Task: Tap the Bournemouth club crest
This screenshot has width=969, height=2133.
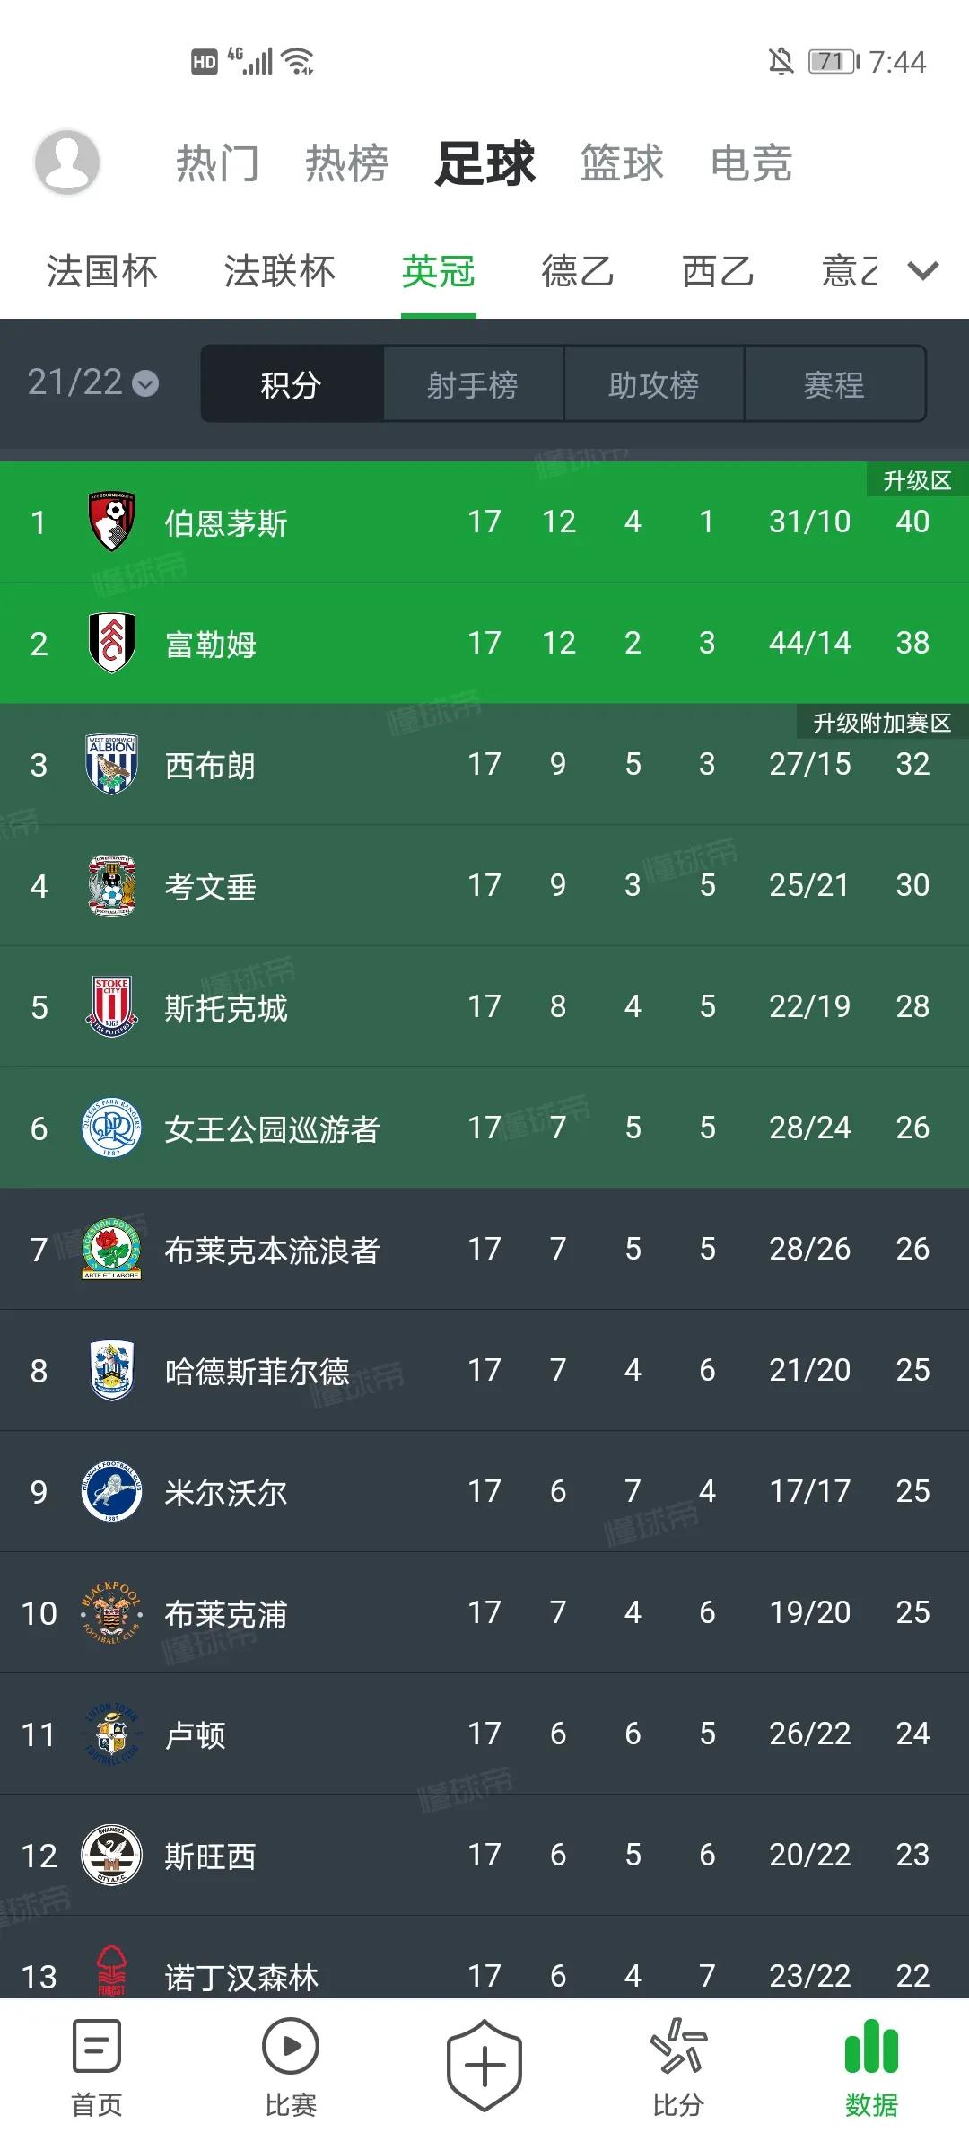Action: [x=112, y=522]
